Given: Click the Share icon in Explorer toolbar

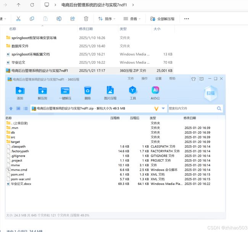Looking at the screenshot, I should 72,19.
